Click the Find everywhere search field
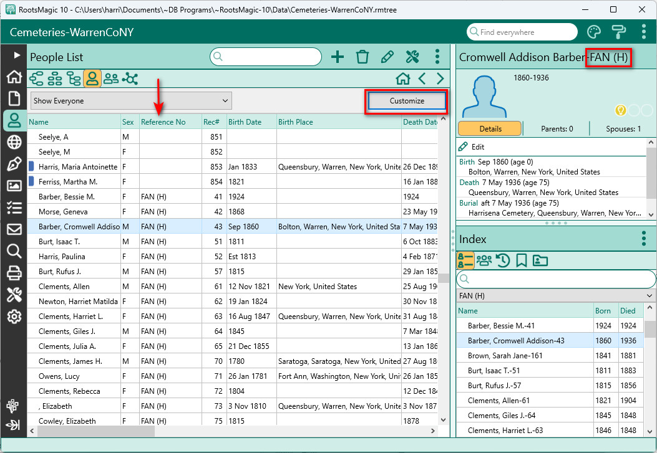The width and height of the screenshot is (657, 453). tap(522, 32)
